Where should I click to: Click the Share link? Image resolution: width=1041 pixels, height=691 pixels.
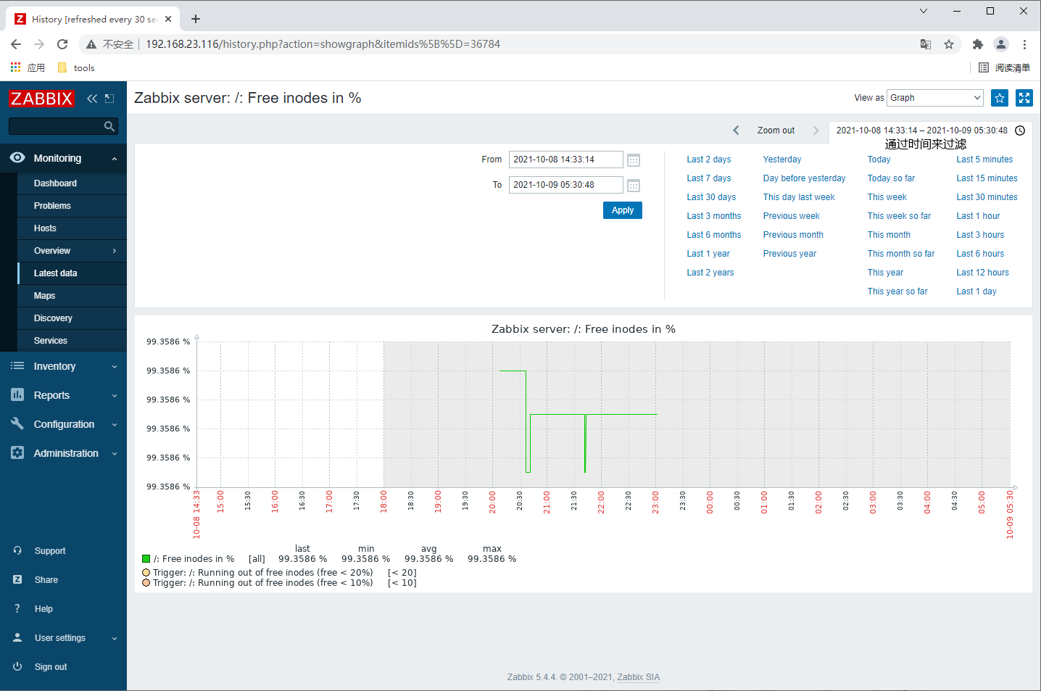point(46,580)
